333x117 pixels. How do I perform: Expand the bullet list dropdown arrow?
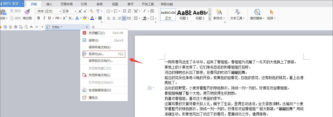click(x=112, y=11)
